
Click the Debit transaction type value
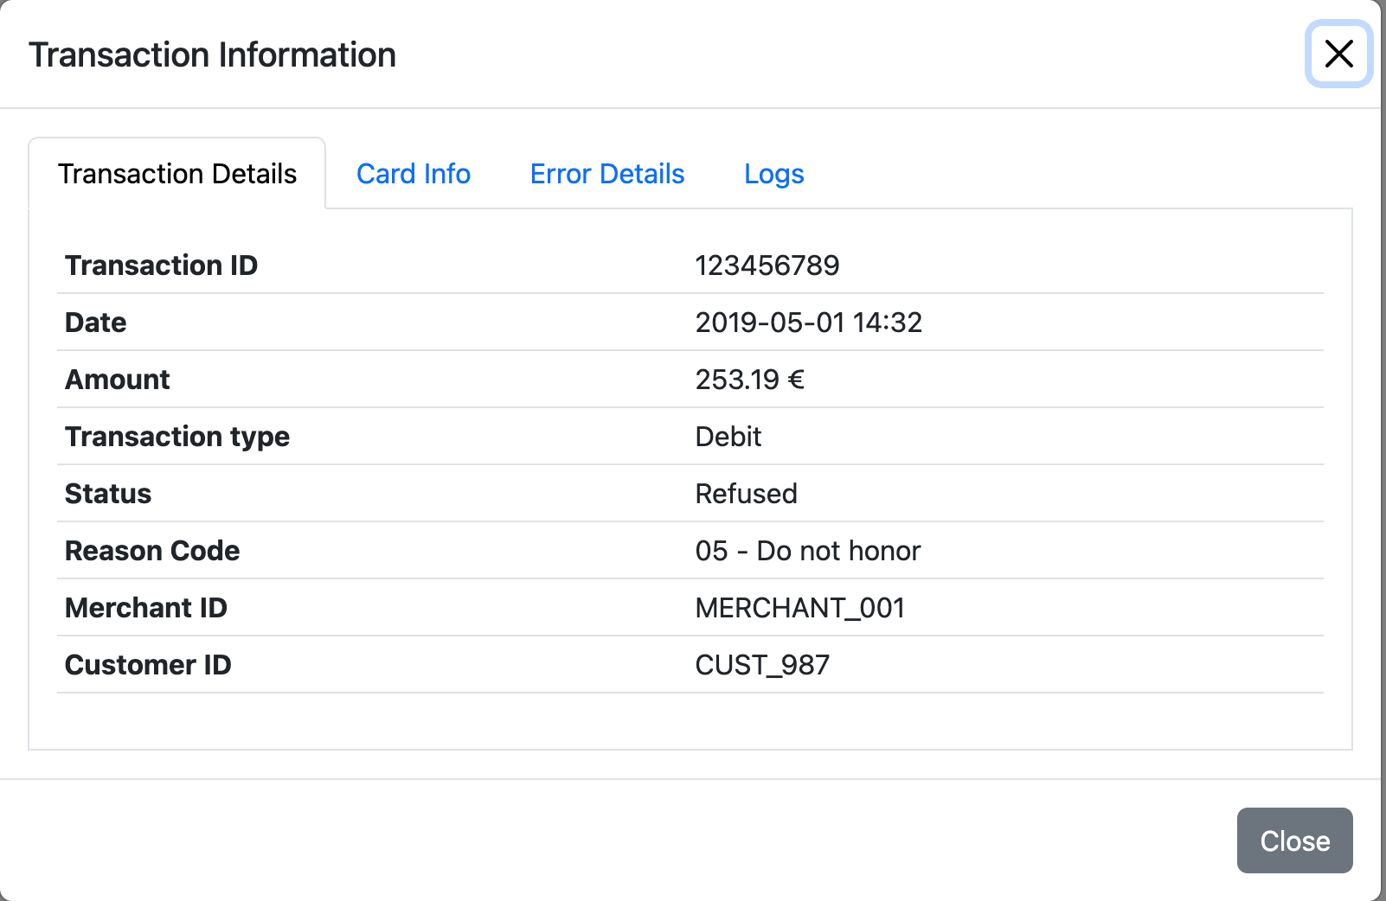pos(728,437)
